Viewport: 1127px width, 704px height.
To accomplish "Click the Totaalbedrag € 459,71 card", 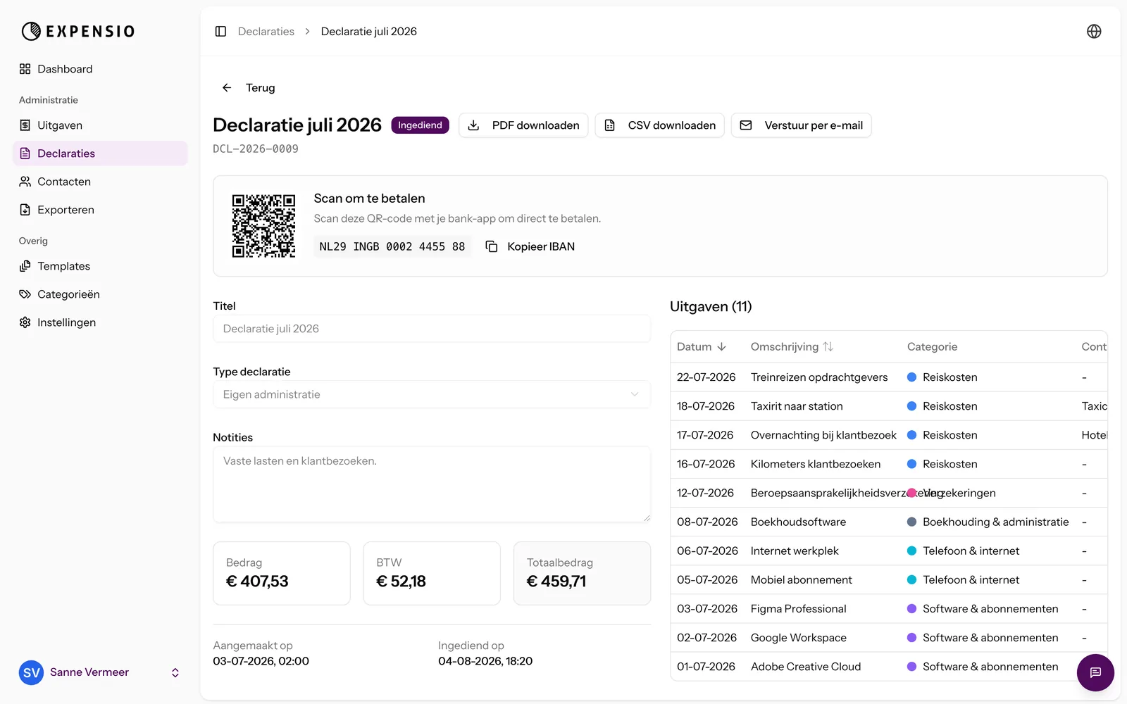I will 582,573.
